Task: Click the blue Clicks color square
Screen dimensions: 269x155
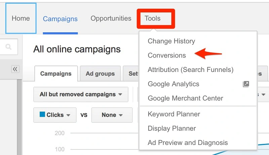Action: click(x=42, y=115)
